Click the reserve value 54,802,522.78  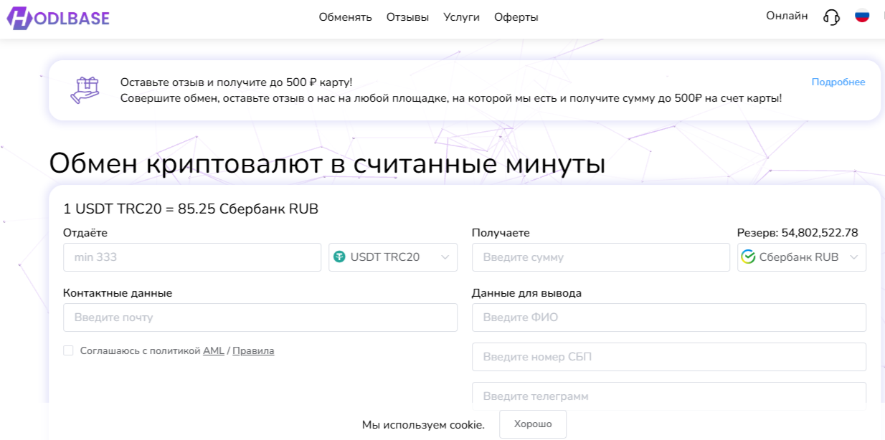pos(820,232)
